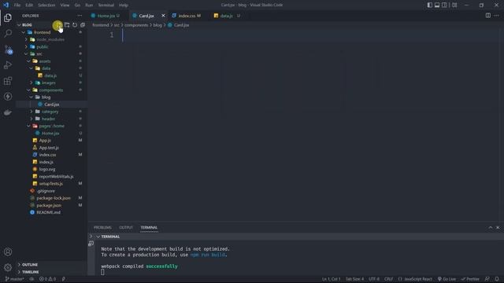Image resolution: width=504 pixels, height=283 pixels.
Task: Open the Edit menu
Action: point(29,6)
